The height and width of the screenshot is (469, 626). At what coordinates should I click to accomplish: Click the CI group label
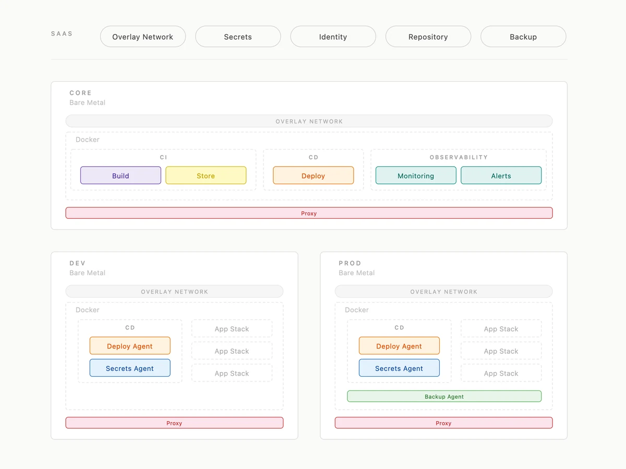pyautogui.click(x=163, y=157)
